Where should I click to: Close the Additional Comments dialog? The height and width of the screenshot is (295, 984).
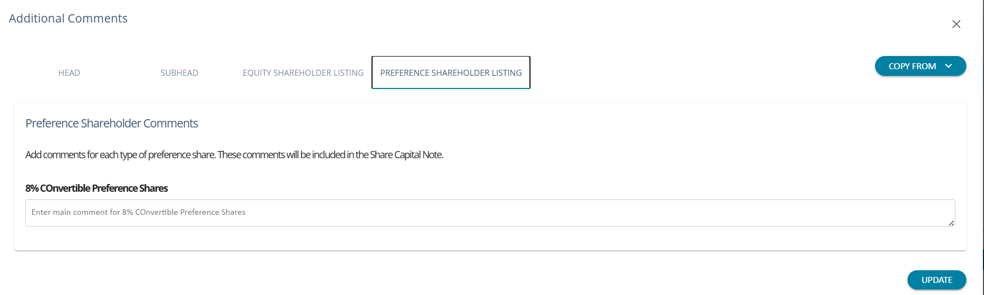coord(956,24)
